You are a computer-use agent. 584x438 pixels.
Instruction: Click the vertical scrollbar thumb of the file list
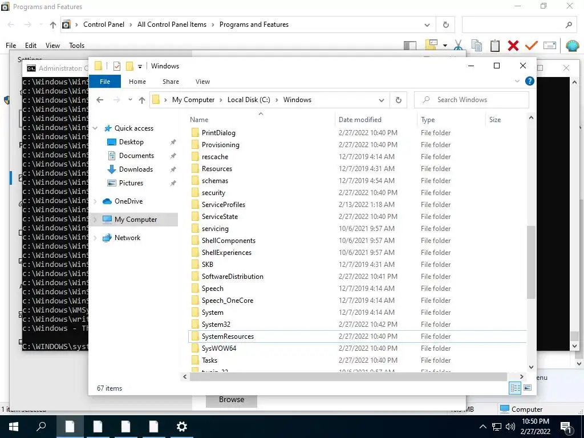(531, 262)
